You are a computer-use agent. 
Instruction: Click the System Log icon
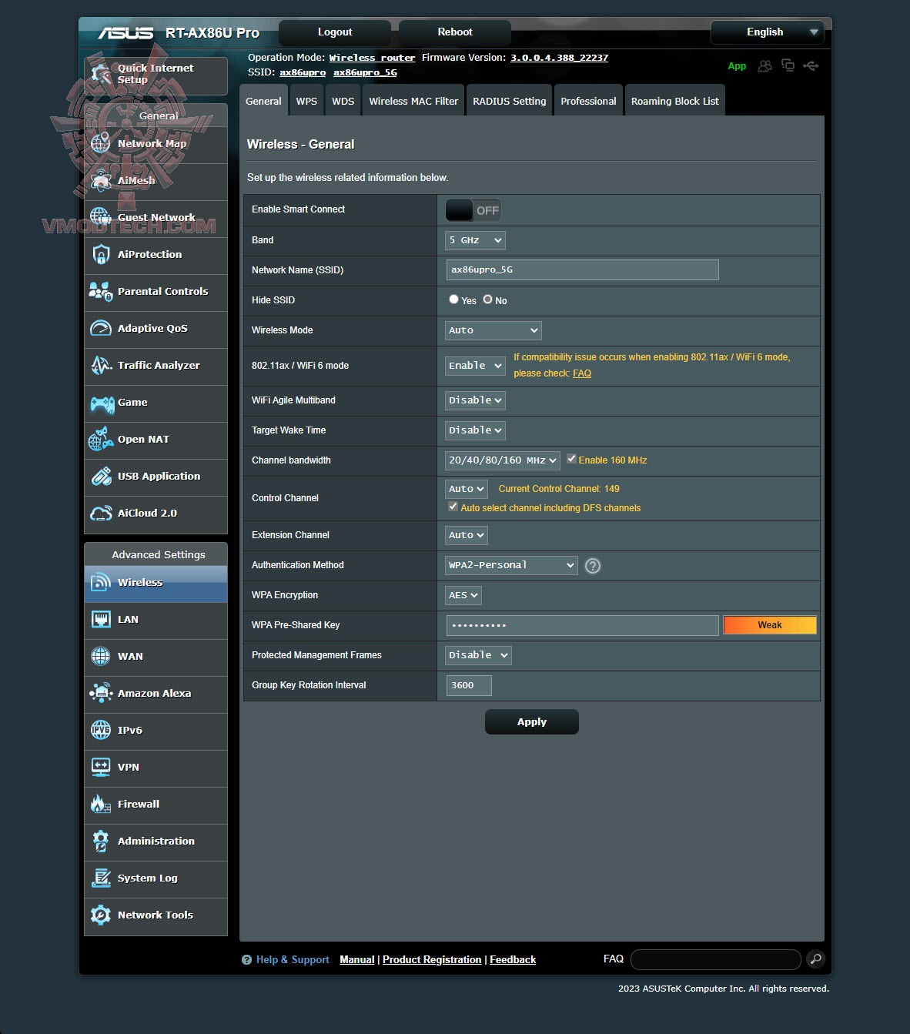pos(101,878)
